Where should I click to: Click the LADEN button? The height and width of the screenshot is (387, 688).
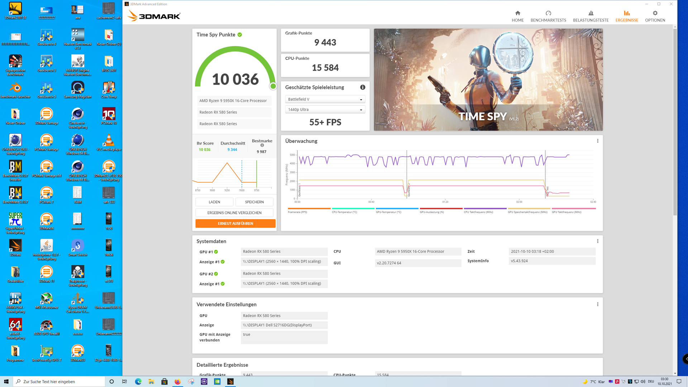[x=214, y=202]
